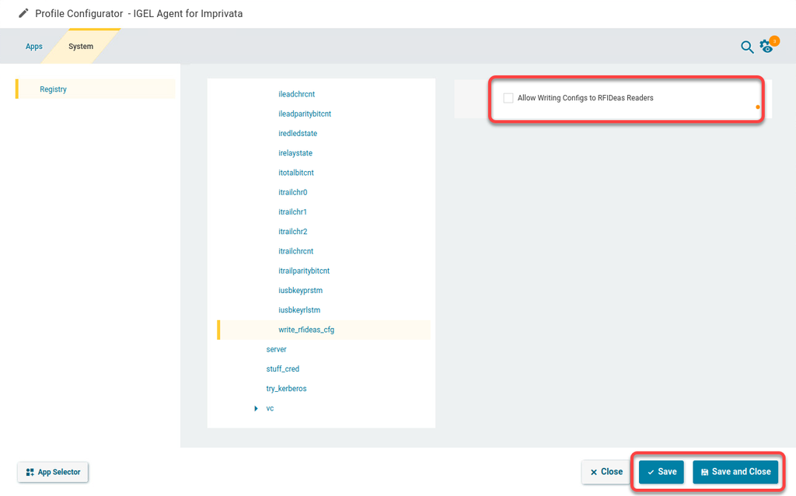796x496 pixels.
Task: Click the Close button
Action: (606, 472)
